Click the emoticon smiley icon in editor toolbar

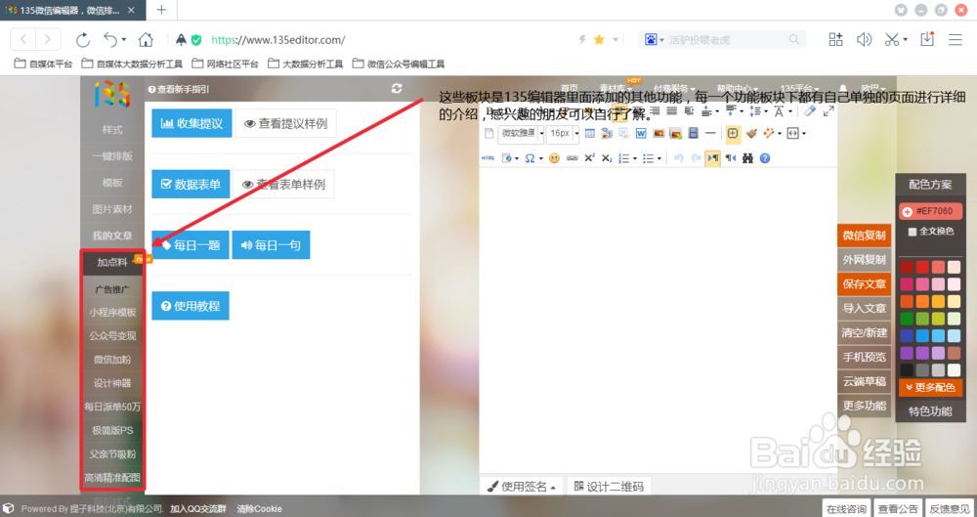(555, 158)
